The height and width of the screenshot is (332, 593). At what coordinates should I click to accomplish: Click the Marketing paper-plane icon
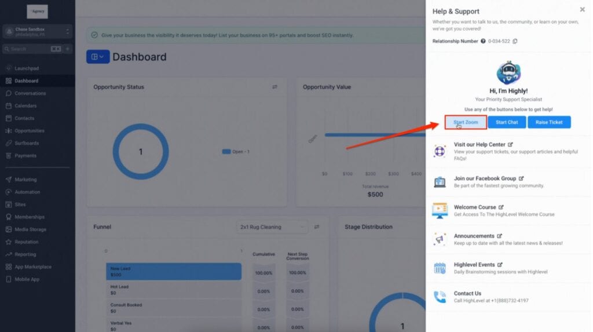pyautogui.click(x=8, y=180)
